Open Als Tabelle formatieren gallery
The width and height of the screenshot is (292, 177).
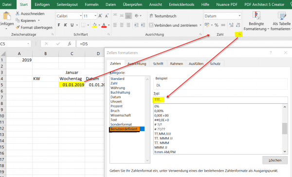(281, 21)
